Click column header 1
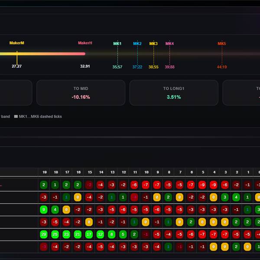Viewport: 260px width, 260px height. [248, 172]
